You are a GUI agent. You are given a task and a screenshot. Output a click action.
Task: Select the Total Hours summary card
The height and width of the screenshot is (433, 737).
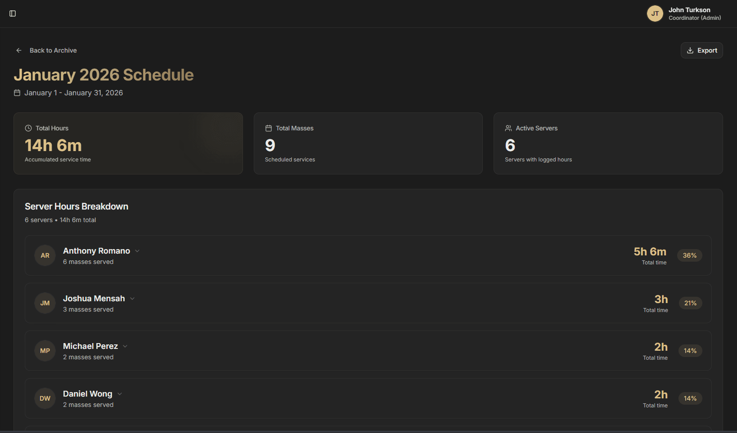pos(128,143)
